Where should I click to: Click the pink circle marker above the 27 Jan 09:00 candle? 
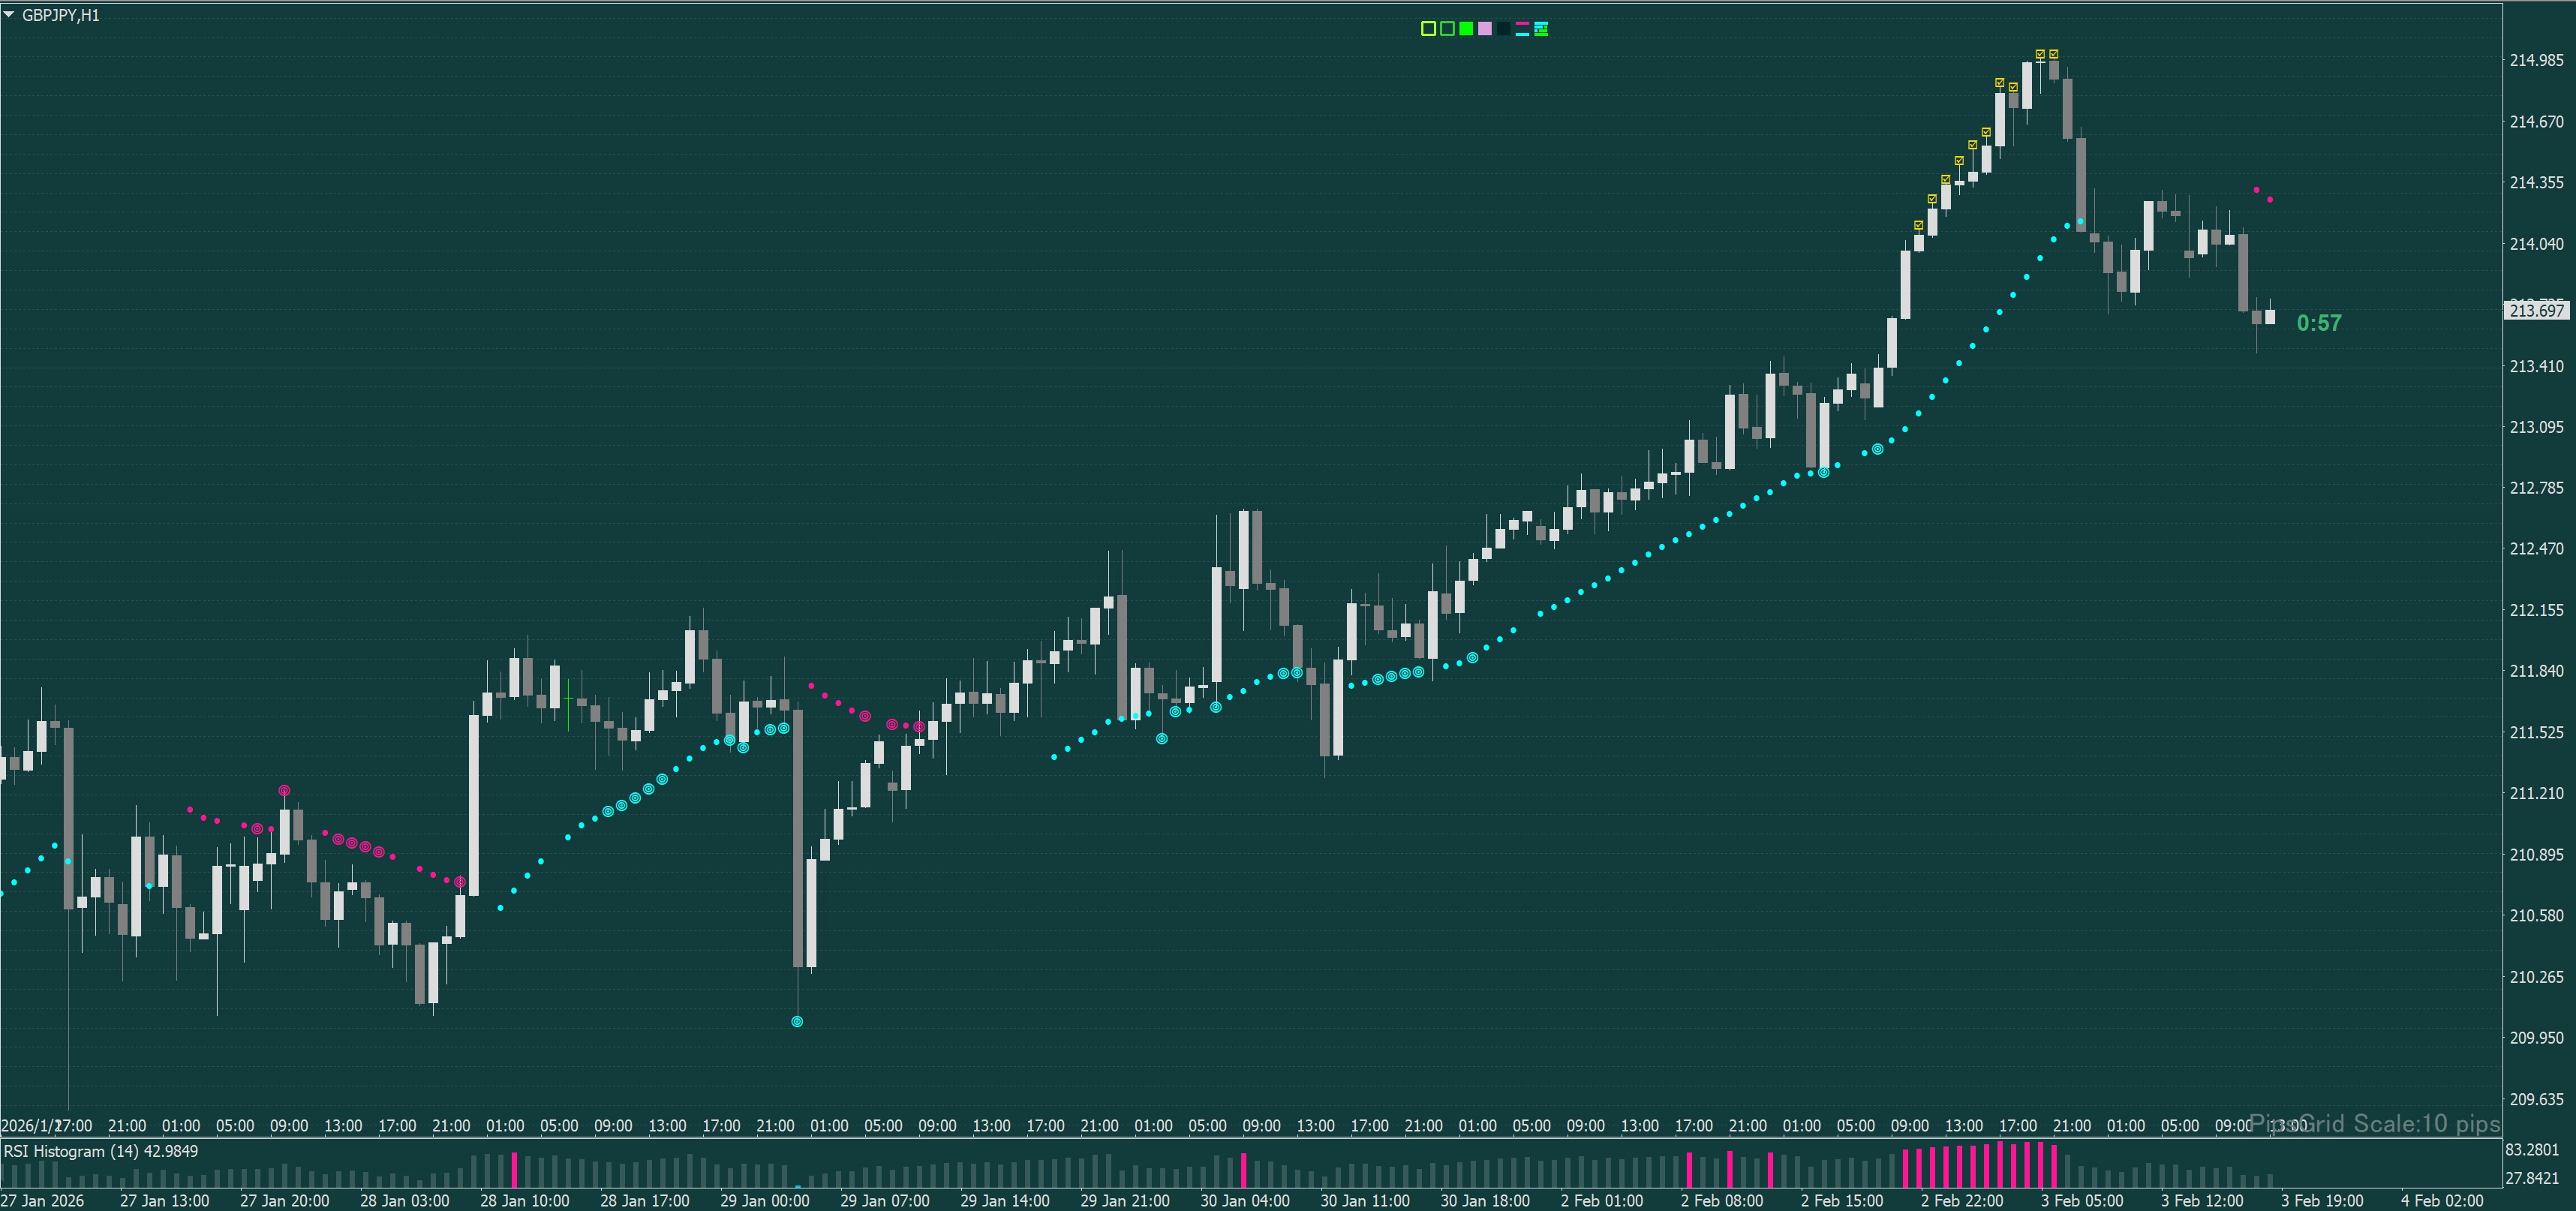point(284,790)
